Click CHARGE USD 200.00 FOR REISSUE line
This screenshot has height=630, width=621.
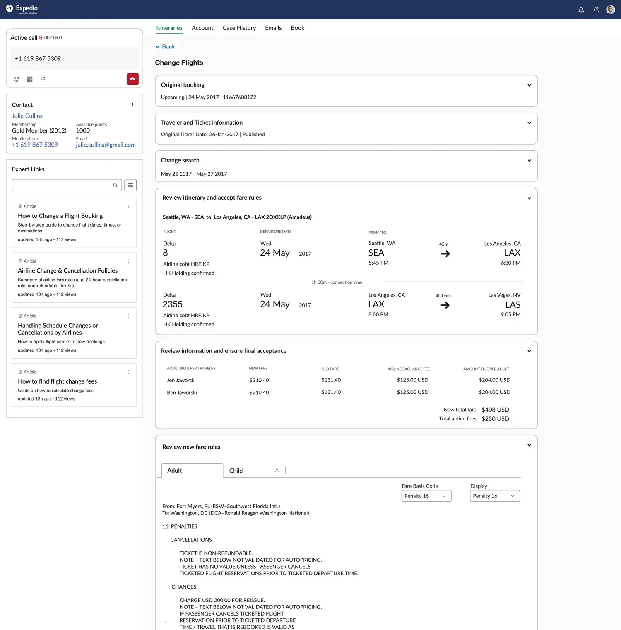click(222, 600)
